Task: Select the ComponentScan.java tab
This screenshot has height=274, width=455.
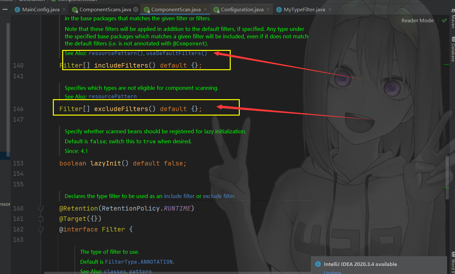Action: pos(176,10)
